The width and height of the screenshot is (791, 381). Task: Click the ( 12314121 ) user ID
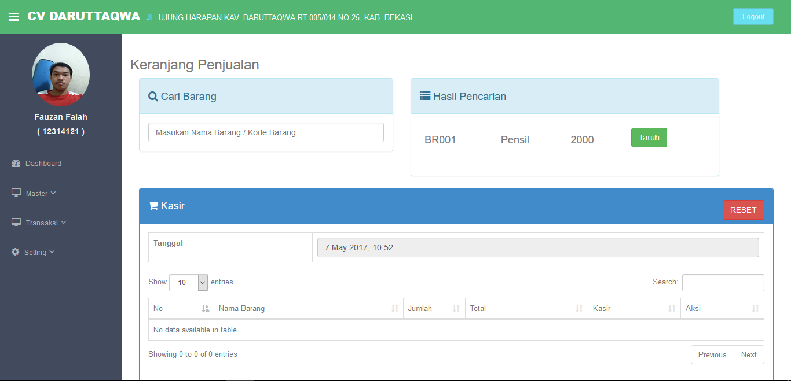(x=61, y=132)
